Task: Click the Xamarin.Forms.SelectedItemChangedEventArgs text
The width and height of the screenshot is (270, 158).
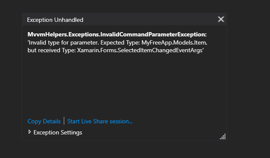Action: click(140, 50)
